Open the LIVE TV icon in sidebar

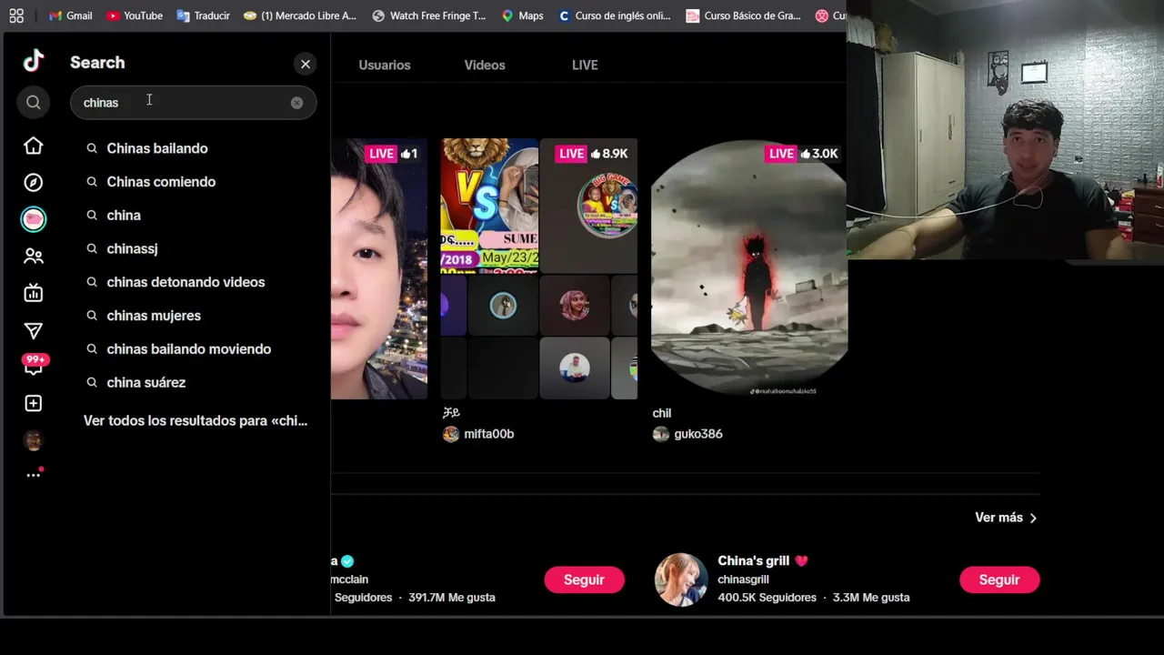34,293
